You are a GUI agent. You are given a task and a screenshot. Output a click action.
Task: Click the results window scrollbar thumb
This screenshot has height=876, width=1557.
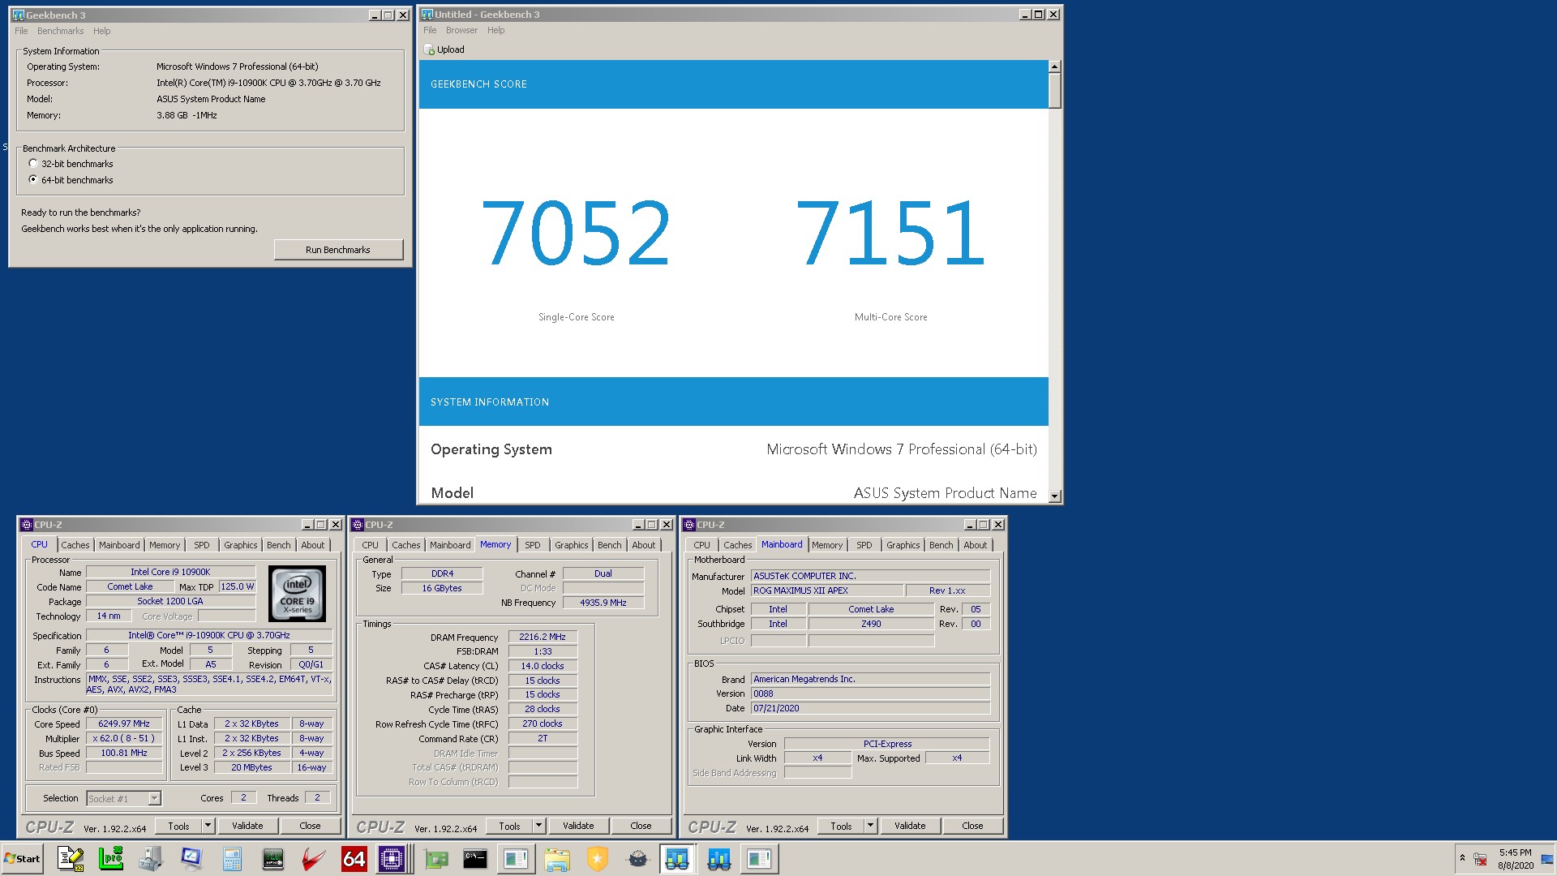pyautogui.click(x=1054, y=90)
